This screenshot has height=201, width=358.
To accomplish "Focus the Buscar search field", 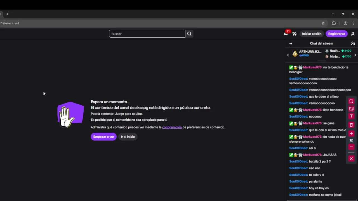I will (x=147, y=34).
